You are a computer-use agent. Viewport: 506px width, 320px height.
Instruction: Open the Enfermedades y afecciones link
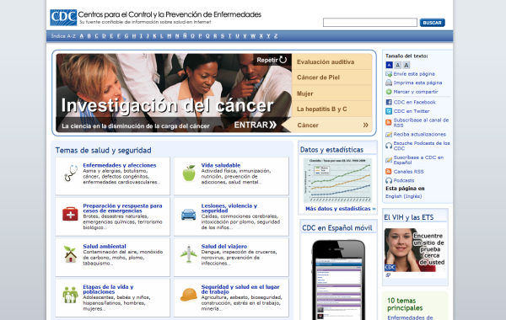120,165
